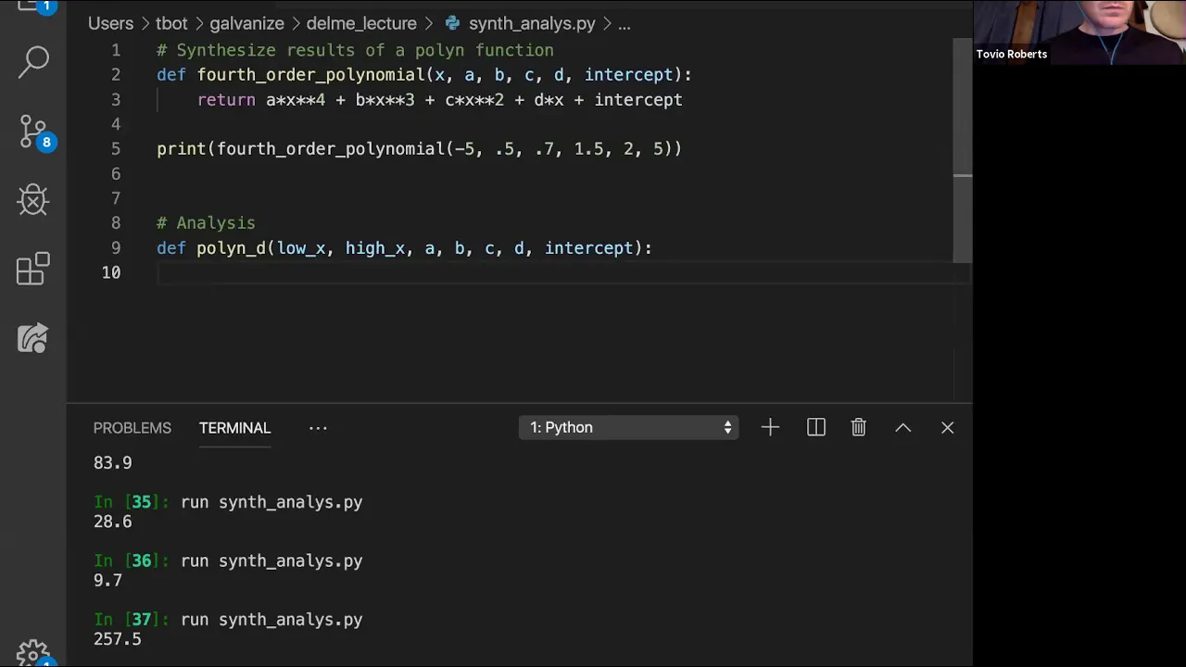Image resolution: width=1186 pixels, height=667 pixels.
Task: Open the breadcrumb ellipsis symbol item
Action: point(625,23)
